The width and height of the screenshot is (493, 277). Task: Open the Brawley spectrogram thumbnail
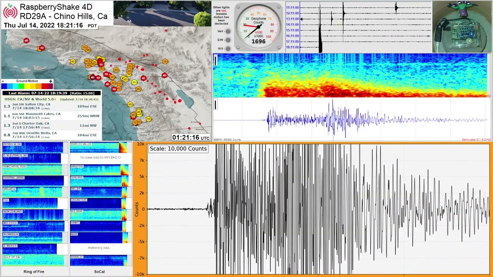[99, 260]
